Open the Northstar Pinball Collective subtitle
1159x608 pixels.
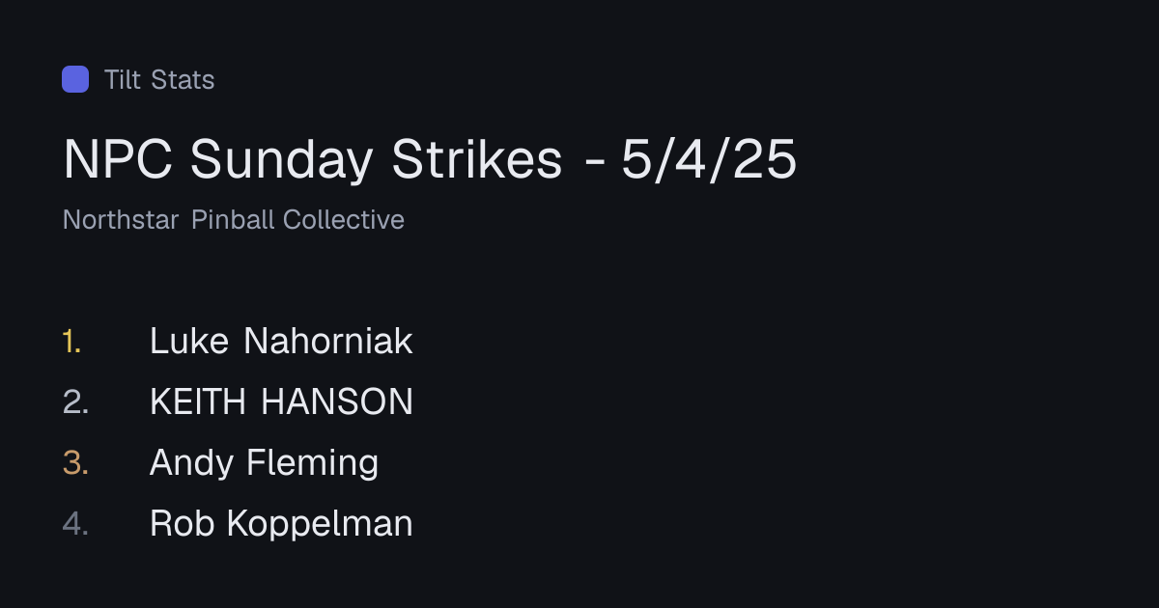[234, 220]
